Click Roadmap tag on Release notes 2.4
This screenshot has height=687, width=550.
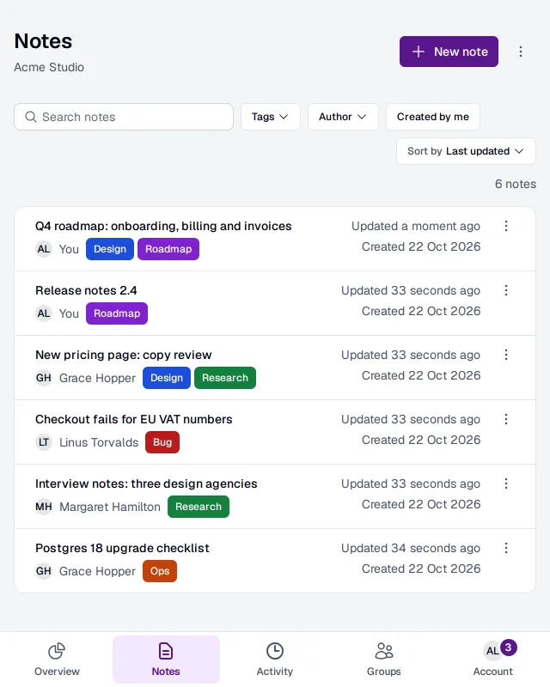pyautogui.click(x=117, y=313)
